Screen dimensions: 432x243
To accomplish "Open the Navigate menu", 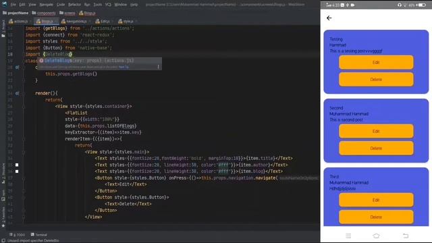I will pos(47,5).
